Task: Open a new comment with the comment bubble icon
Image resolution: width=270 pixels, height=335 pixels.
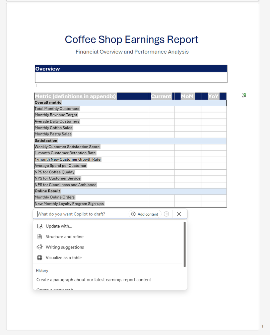Action: (244, 95)
